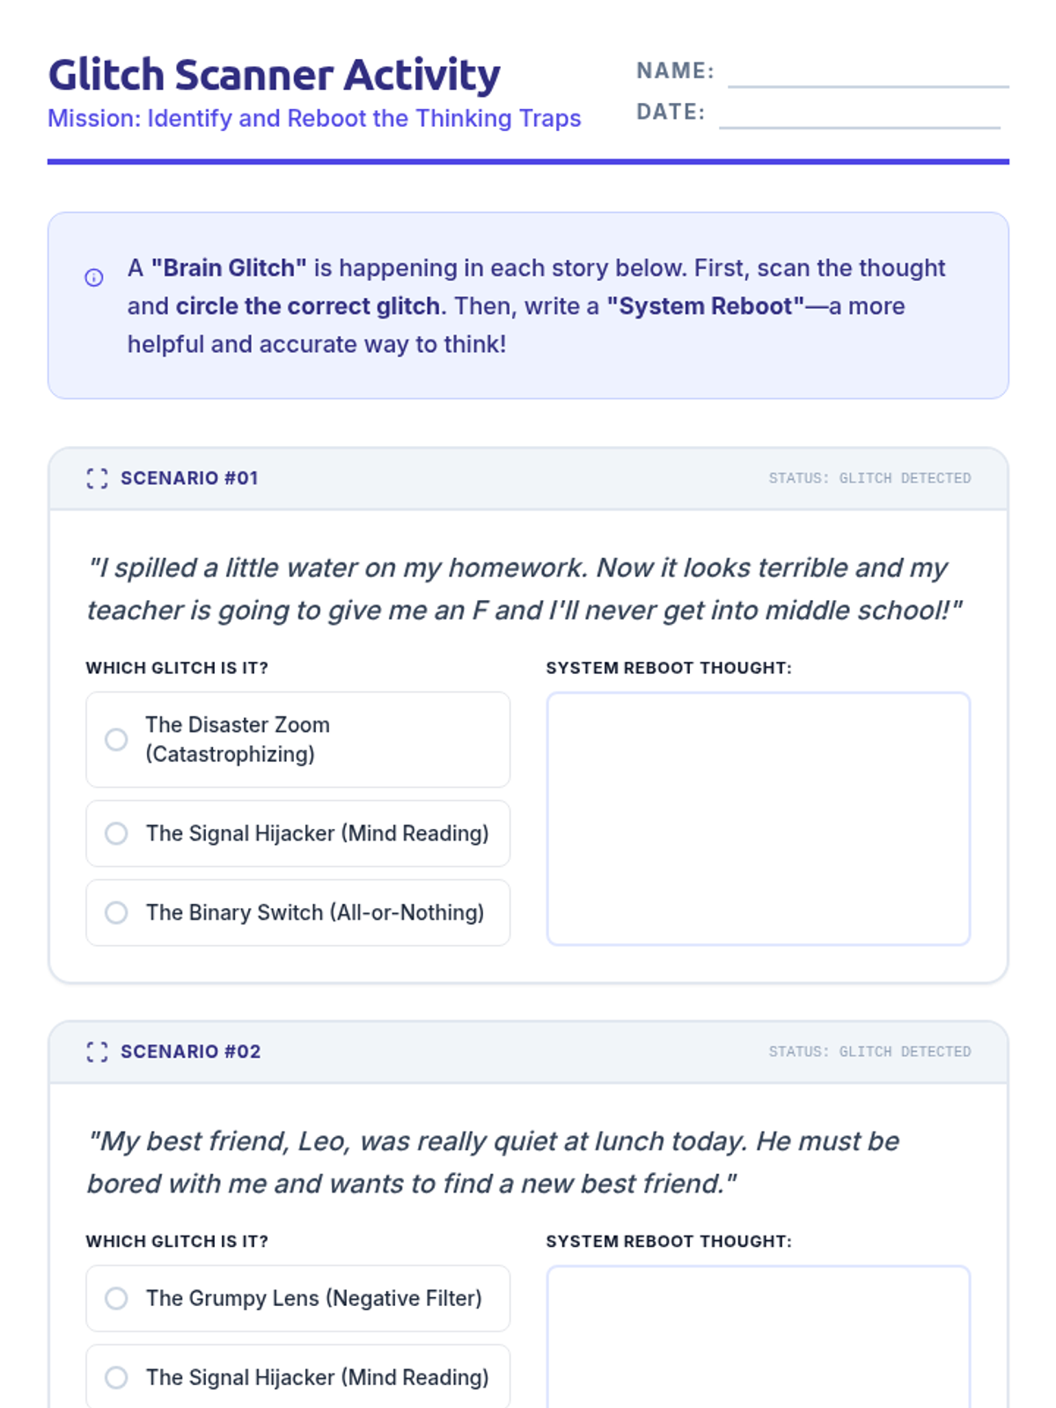
Task: Click Scenario #02 Status: Glitch Detected text
Action: [x=869, y=1052]
